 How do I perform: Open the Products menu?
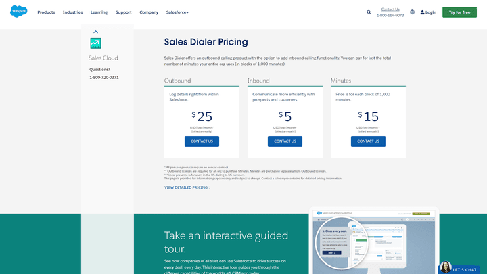(46, 12)
